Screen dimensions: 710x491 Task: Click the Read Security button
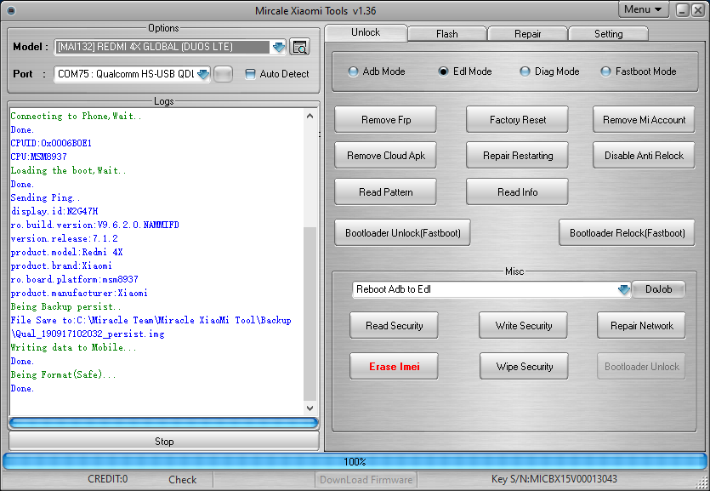394,326
